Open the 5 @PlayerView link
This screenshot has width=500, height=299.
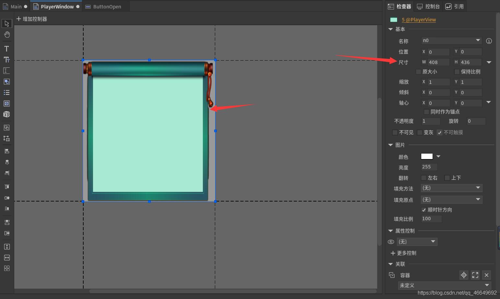tap(419, 20)
